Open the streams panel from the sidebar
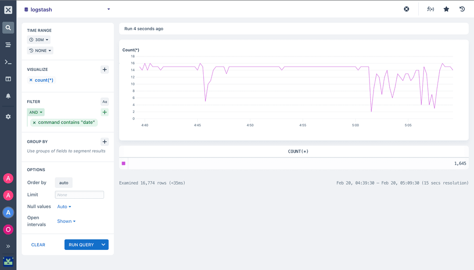Screen dimensions: 474x270 coord(8,45)
